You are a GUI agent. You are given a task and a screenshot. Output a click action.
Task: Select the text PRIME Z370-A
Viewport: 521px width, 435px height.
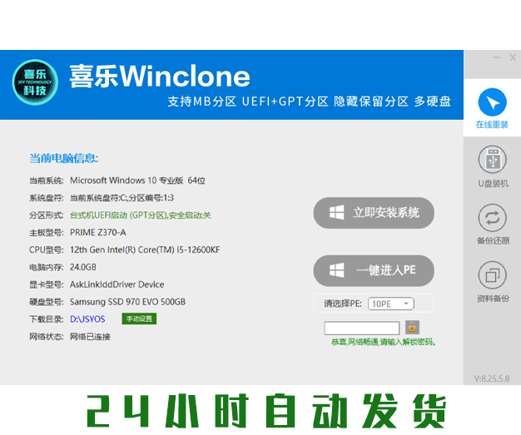(97, 232)
